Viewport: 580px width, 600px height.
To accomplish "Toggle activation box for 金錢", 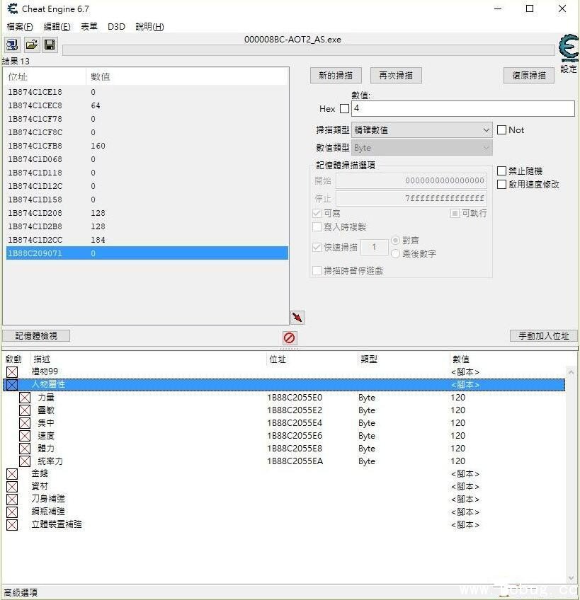I will pos(12,474).
